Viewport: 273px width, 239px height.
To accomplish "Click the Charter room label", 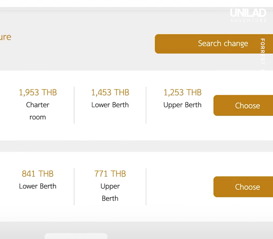I will [38, 111].
